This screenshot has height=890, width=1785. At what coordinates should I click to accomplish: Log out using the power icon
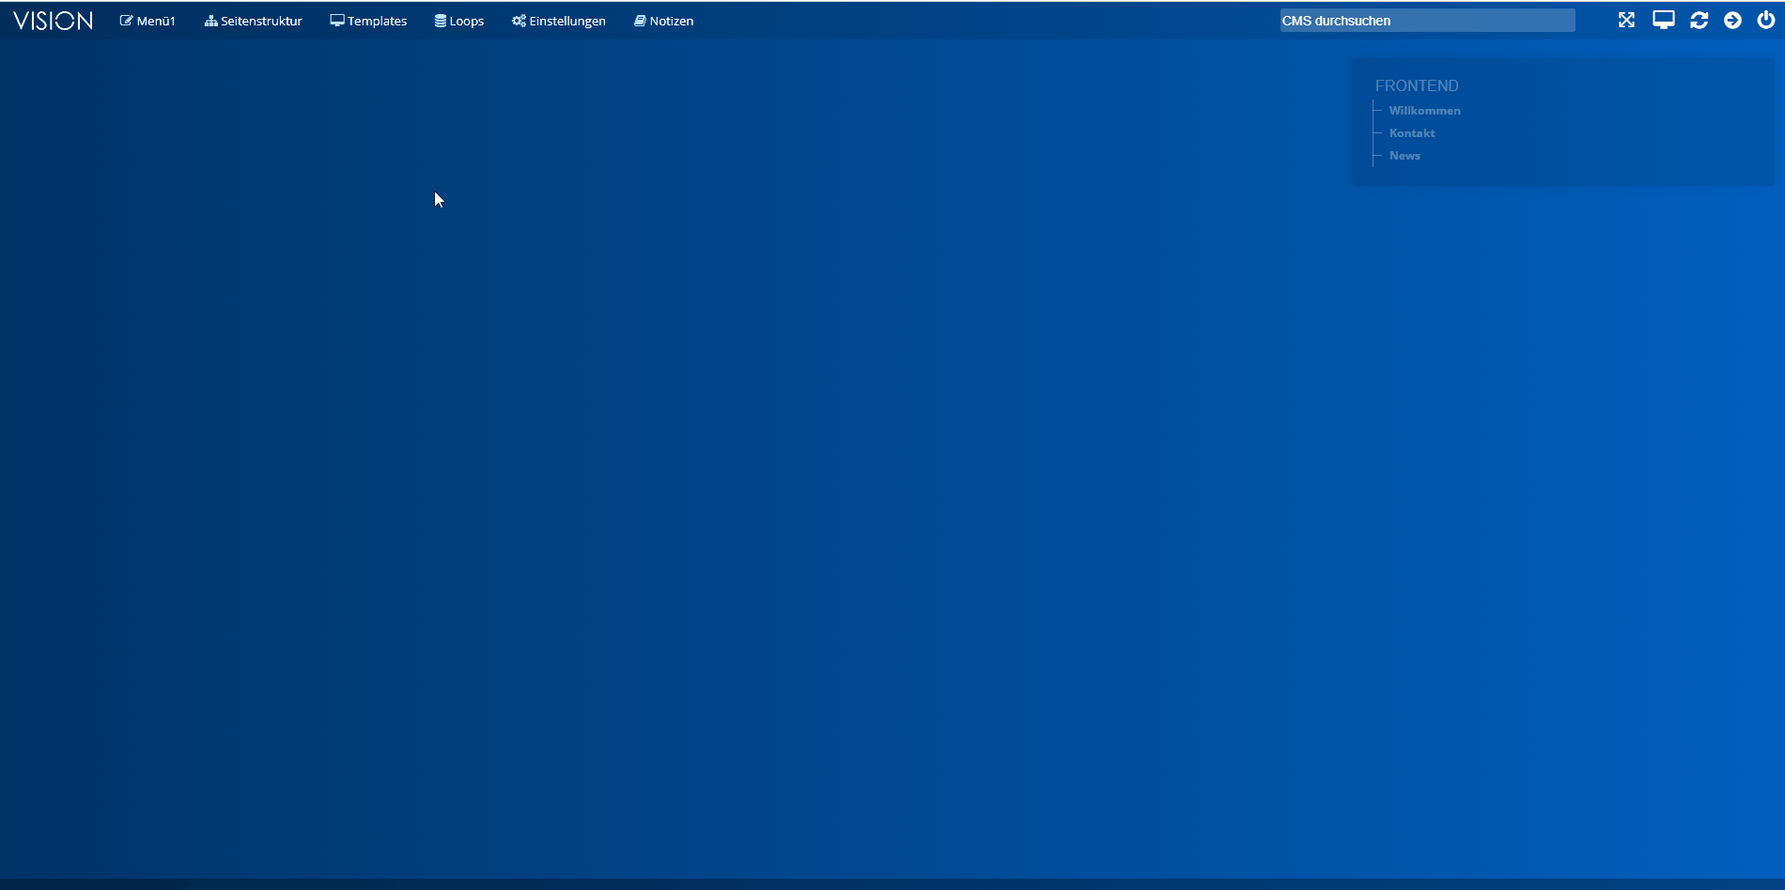1766,21
